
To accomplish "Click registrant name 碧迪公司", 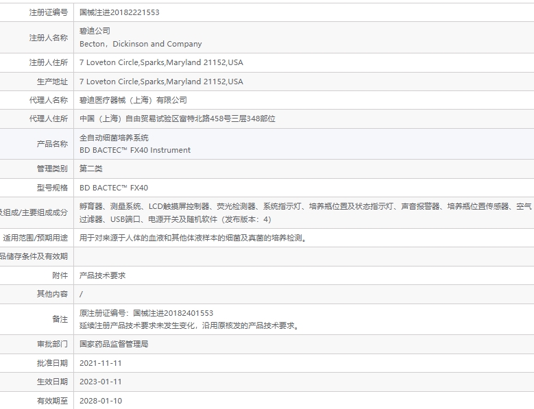I will click(x=95, y=31).
